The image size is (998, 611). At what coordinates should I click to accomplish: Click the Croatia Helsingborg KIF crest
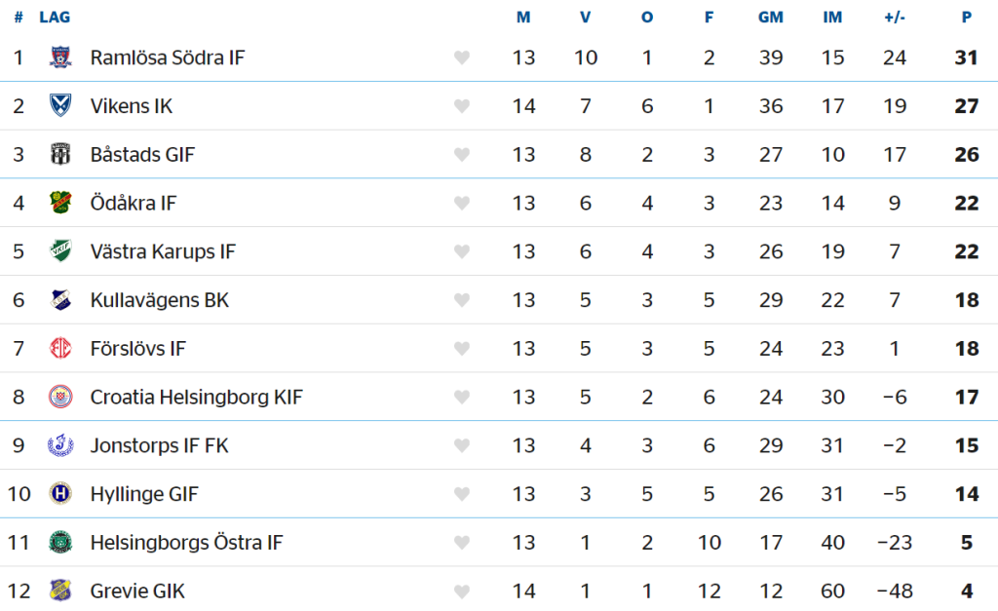(x=60, y=398)
